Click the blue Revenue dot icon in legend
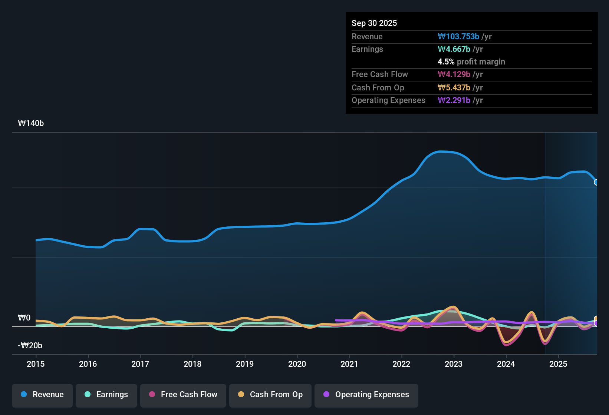609x415 pixels. click(24, 395)
